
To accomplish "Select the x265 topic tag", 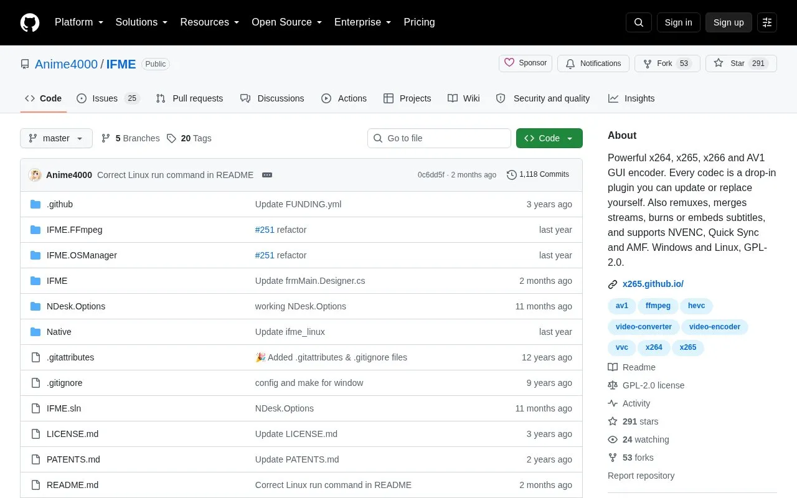I will pos(688,347).
